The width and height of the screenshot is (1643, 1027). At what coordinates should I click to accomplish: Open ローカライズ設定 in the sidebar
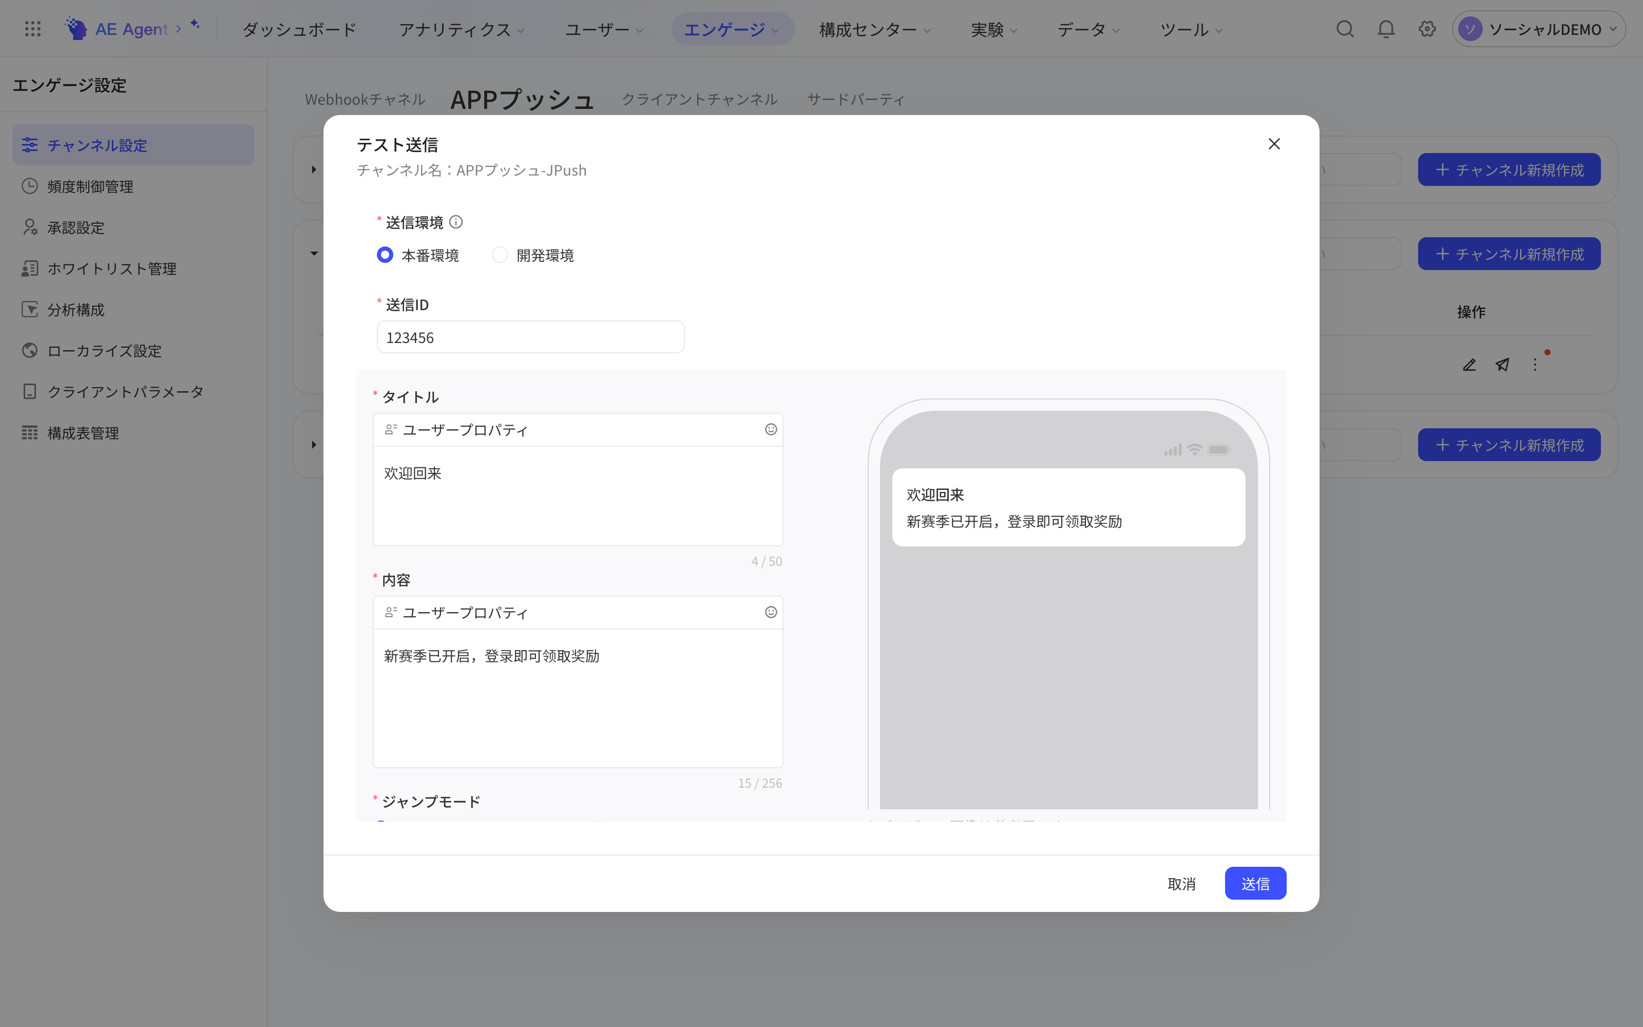[133, 351]
